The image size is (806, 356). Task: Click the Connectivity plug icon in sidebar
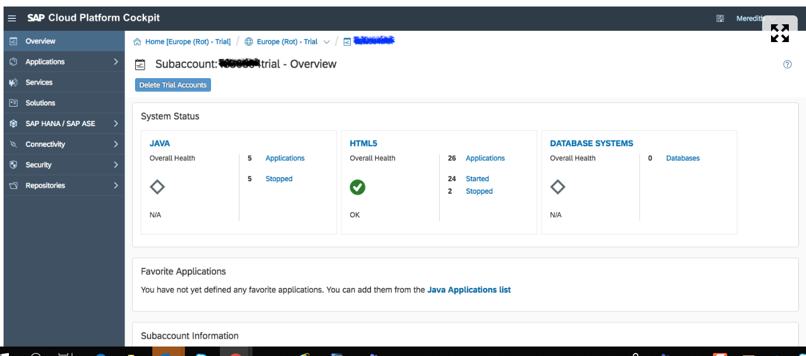click(14, 145)
